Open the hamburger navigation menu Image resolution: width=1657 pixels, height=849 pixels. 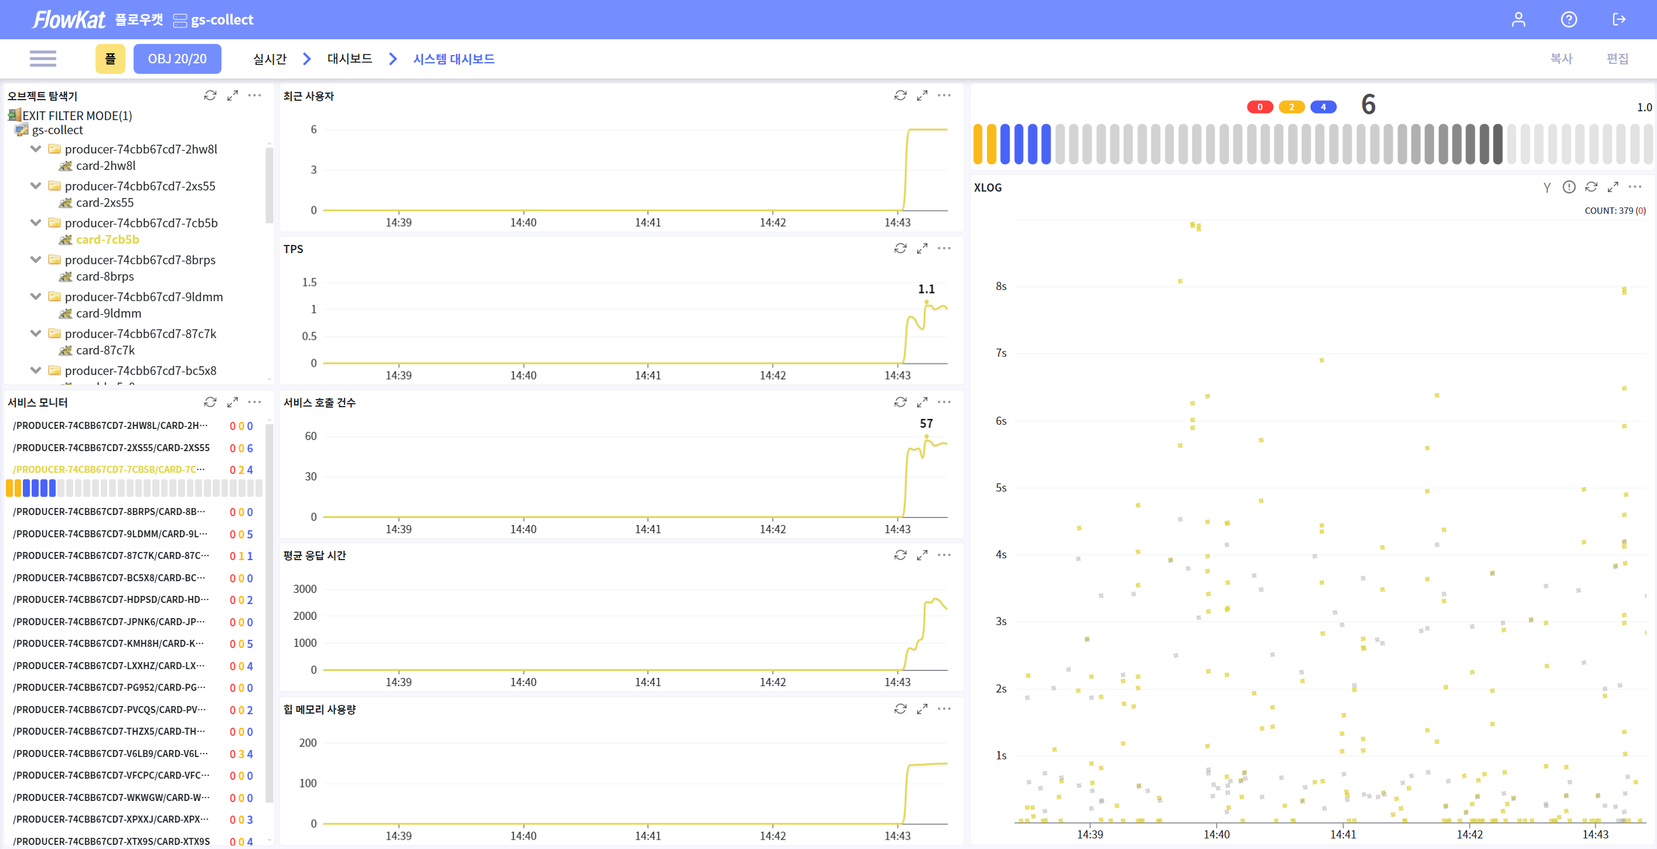pyautogui.click(x=42, y=59)
